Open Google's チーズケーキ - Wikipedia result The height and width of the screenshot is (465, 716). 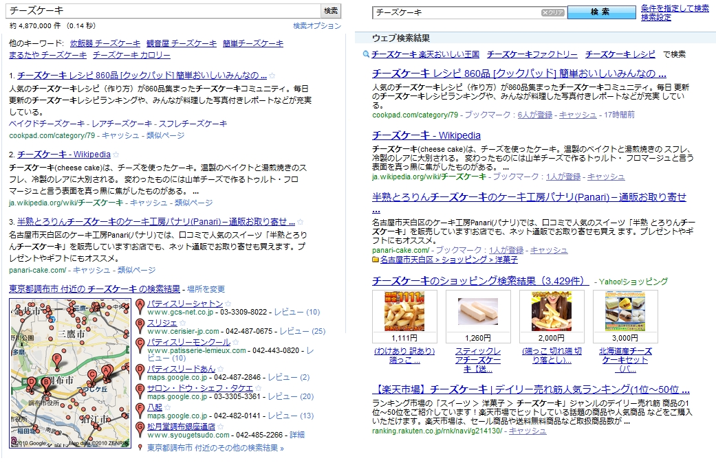click(64, 155)
